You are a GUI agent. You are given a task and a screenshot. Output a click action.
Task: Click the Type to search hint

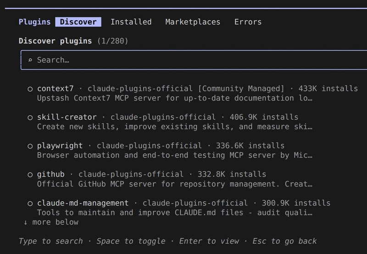(x=51, y=241)
